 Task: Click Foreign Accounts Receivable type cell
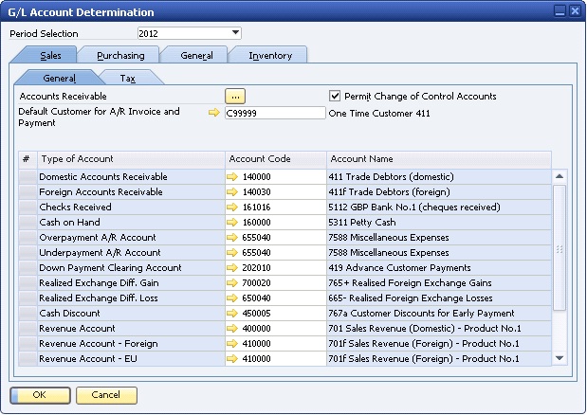pos(131,191)
